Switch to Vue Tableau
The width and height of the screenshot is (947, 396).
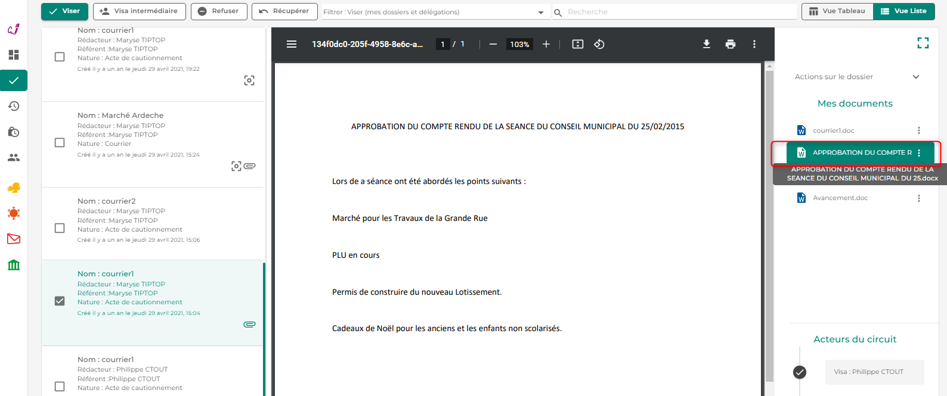pyautogui.click(x=837, y=11)
